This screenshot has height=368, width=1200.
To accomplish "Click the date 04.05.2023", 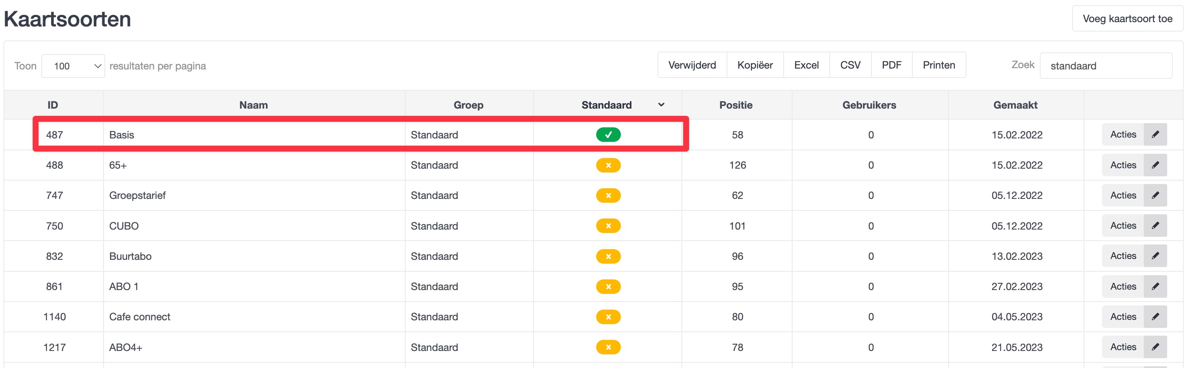I will tap(1016, 317).
